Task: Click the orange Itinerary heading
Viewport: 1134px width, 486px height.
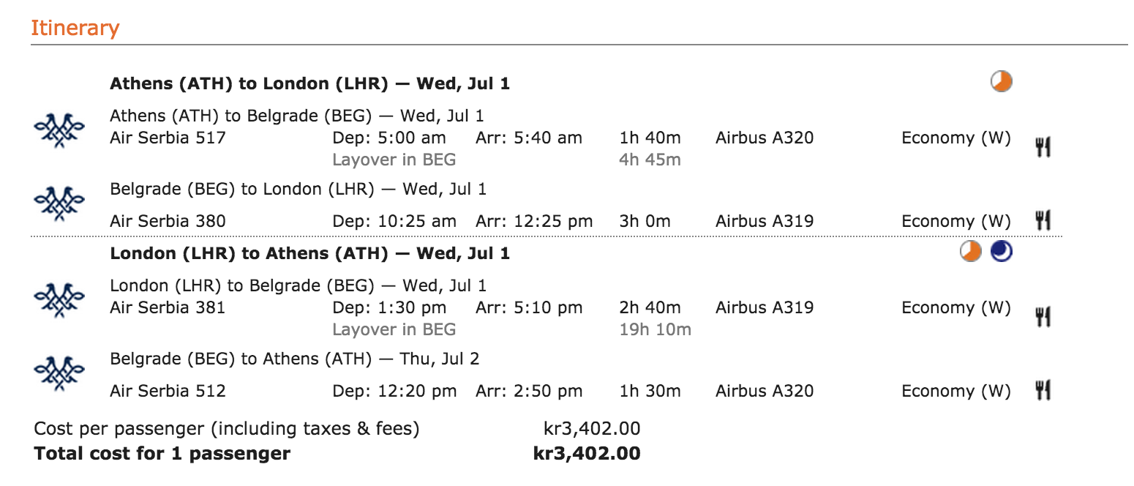Action: point(75,29)
